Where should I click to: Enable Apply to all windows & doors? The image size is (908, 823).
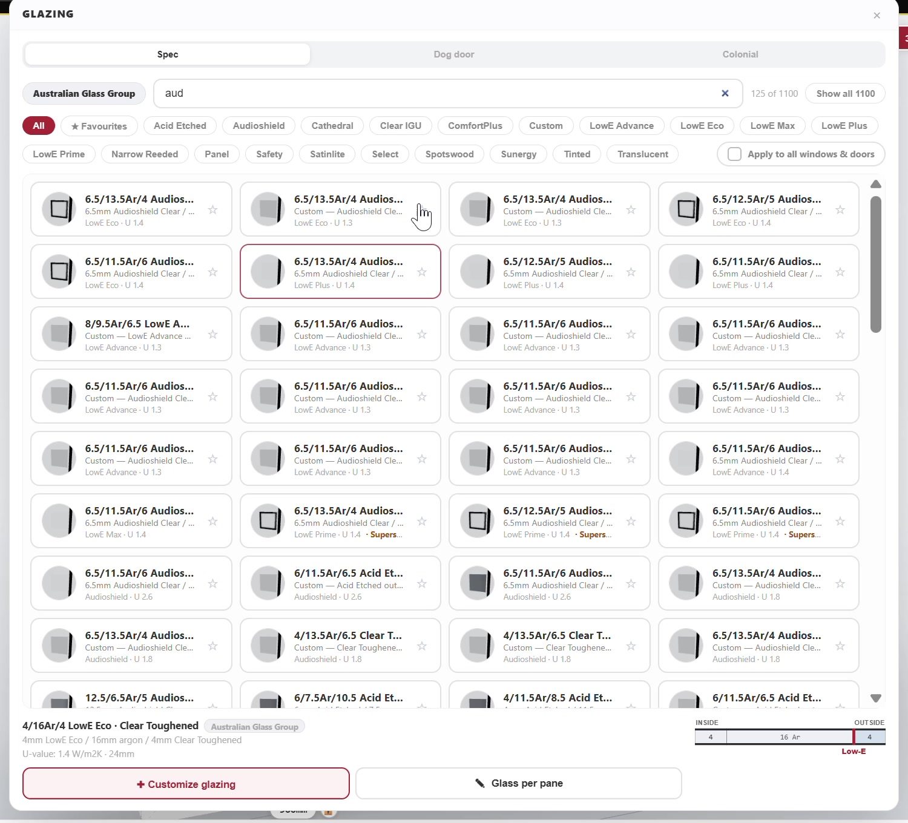point(734,154)
